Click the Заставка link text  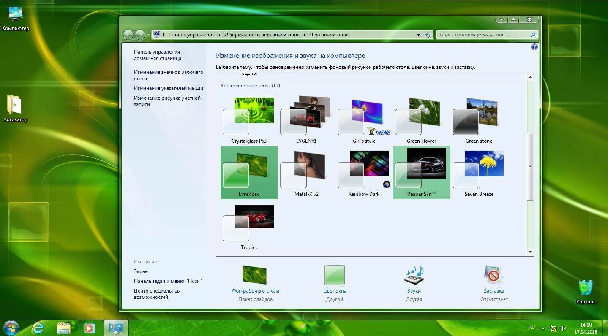[x=494, y=291]
